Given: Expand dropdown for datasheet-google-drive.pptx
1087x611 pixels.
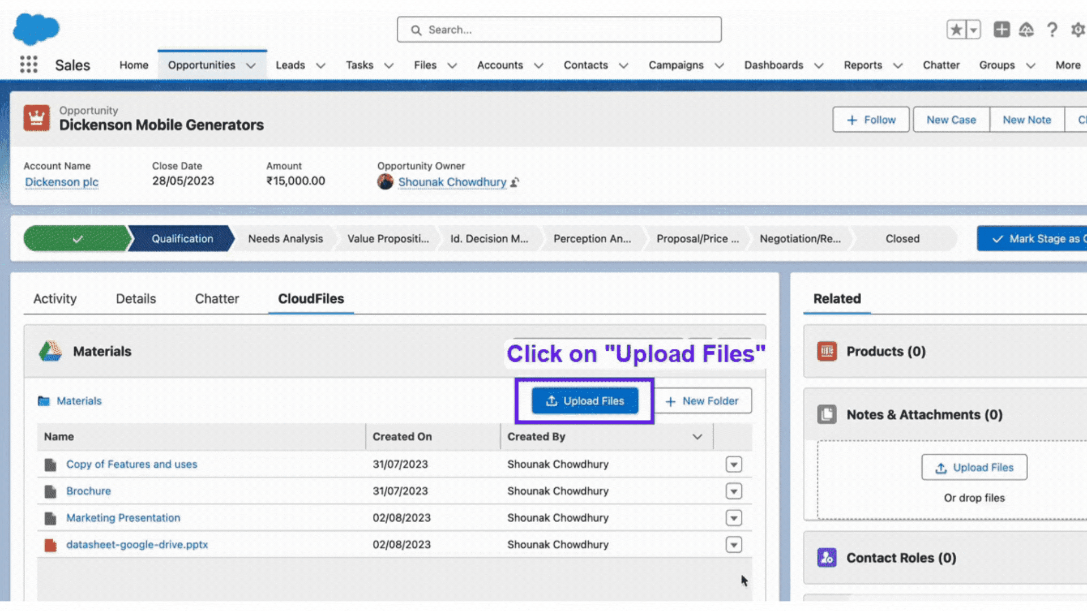Looking at the screenshot, I should [x=733, y=545].
